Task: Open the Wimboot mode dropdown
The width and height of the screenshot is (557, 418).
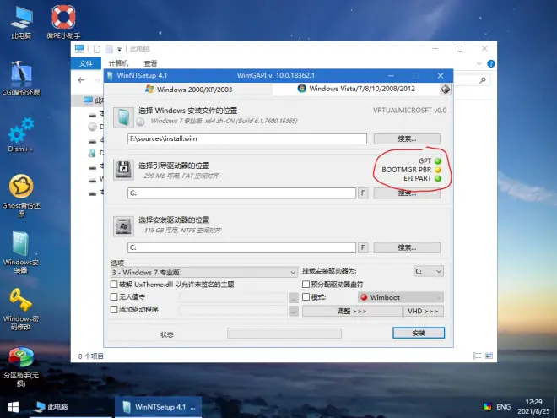Action: pos(401,297)
